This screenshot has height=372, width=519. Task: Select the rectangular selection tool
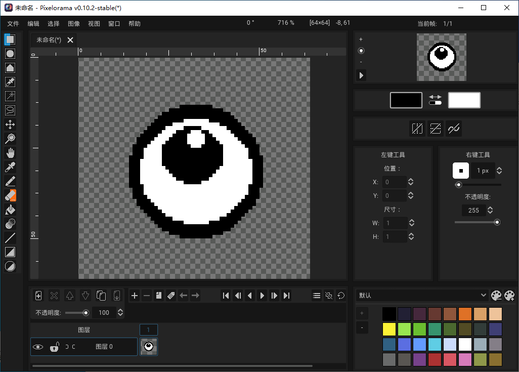(9, 39)
